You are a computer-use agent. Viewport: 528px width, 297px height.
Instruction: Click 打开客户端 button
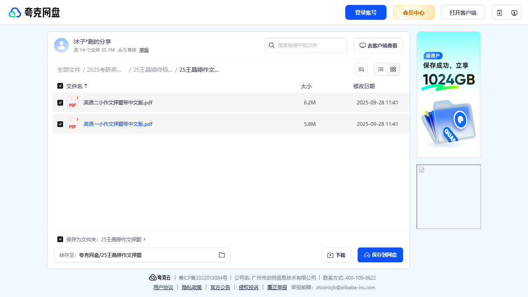click(x=463, y=12)
